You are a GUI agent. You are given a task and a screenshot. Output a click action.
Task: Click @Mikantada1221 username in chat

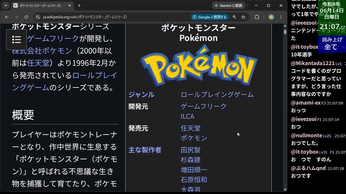coord(313,63)
